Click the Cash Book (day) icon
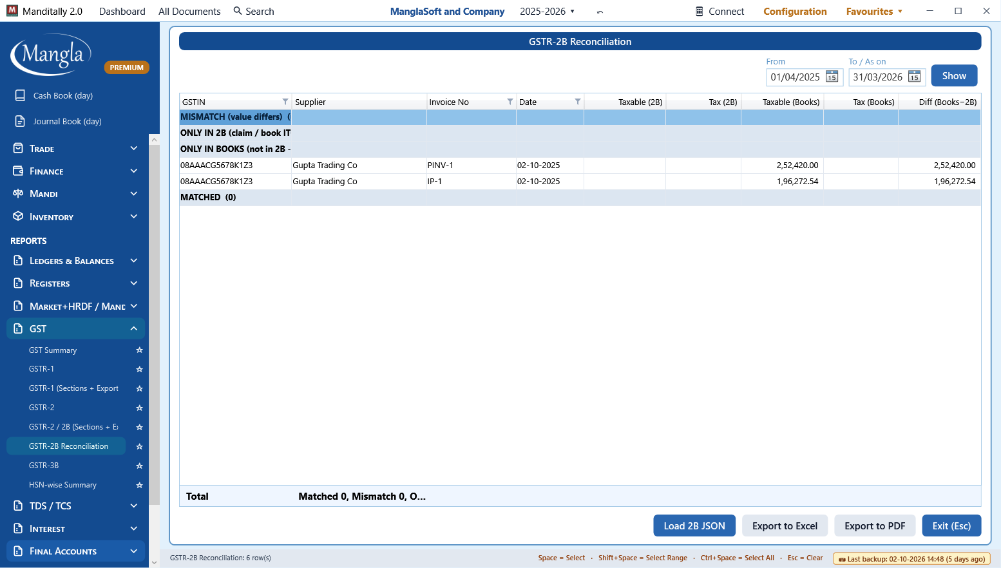 click(20, 95)
